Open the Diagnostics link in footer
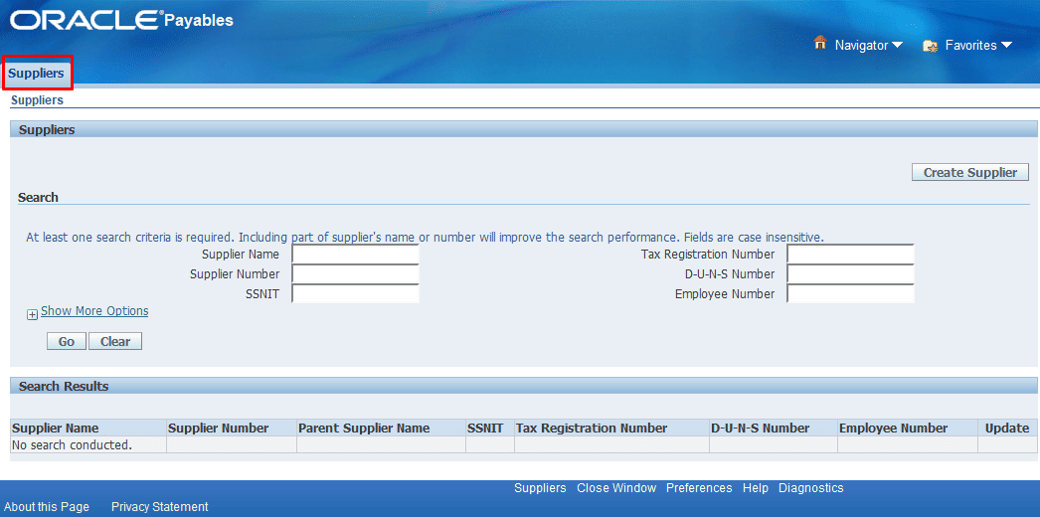This screenshot has width=1040, height=517. click(810, 488)
